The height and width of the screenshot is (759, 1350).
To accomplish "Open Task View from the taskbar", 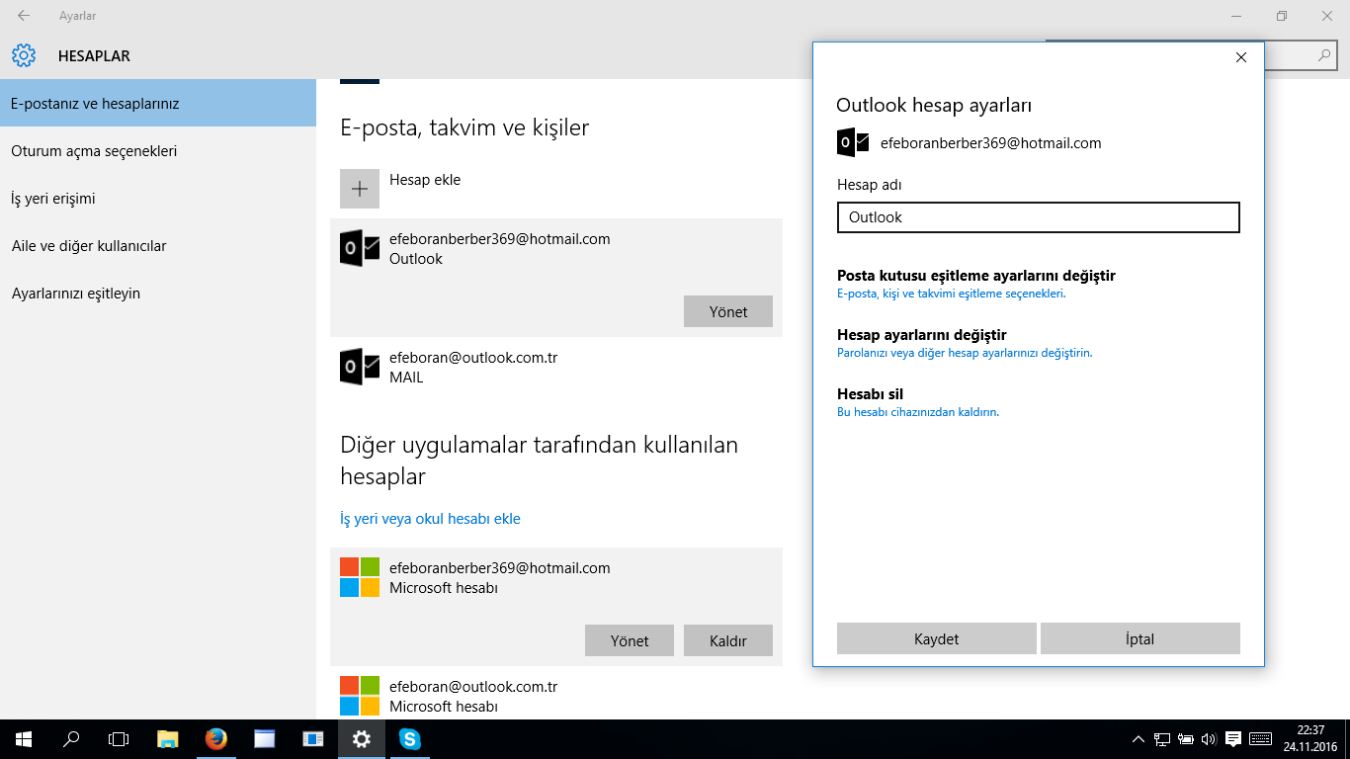I will pos(119,738).
